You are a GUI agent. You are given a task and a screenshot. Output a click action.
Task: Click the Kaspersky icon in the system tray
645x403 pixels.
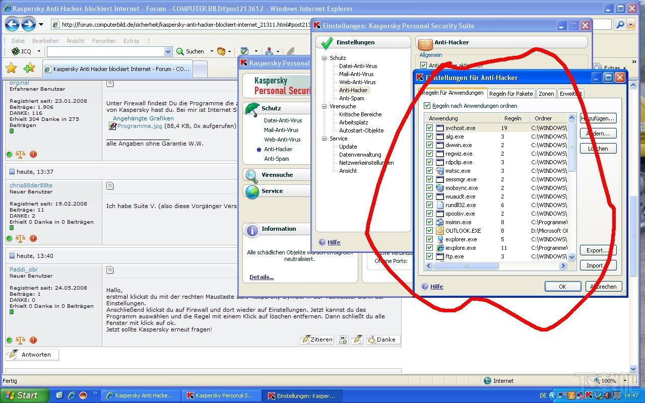589,395
